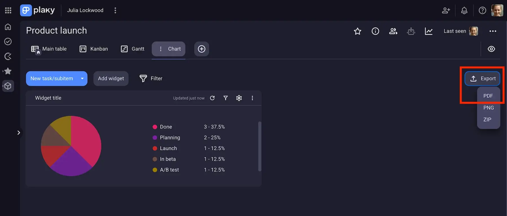
Task: Click Julia Lockwood workspace name
Action: click(85, 10)
